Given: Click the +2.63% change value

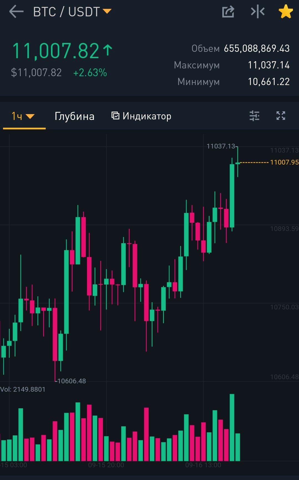Looking at the screenshot, I should pos(90,73).
